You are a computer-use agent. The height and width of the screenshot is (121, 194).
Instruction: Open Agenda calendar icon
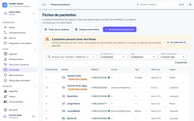tap(5, 54)
